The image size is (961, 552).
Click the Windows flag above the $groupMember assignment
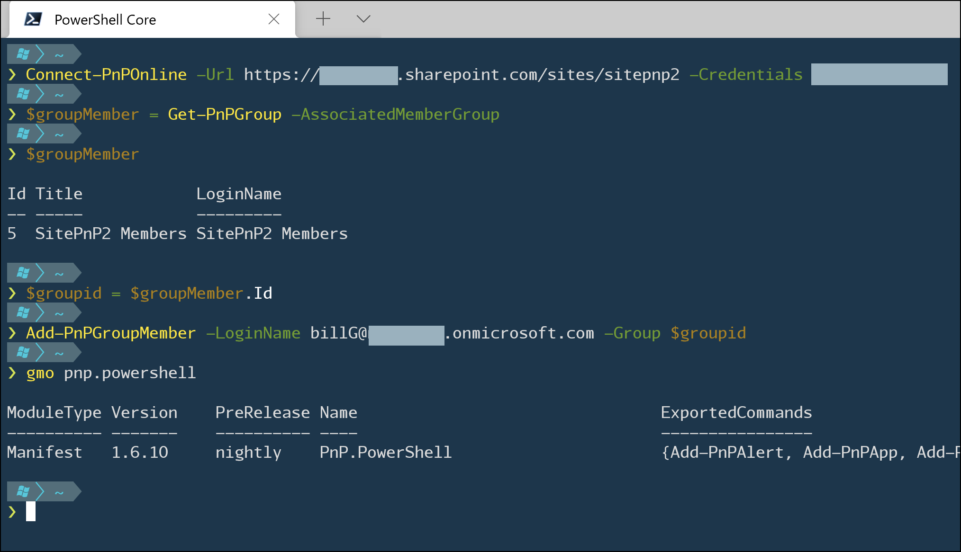pos(23,93)
